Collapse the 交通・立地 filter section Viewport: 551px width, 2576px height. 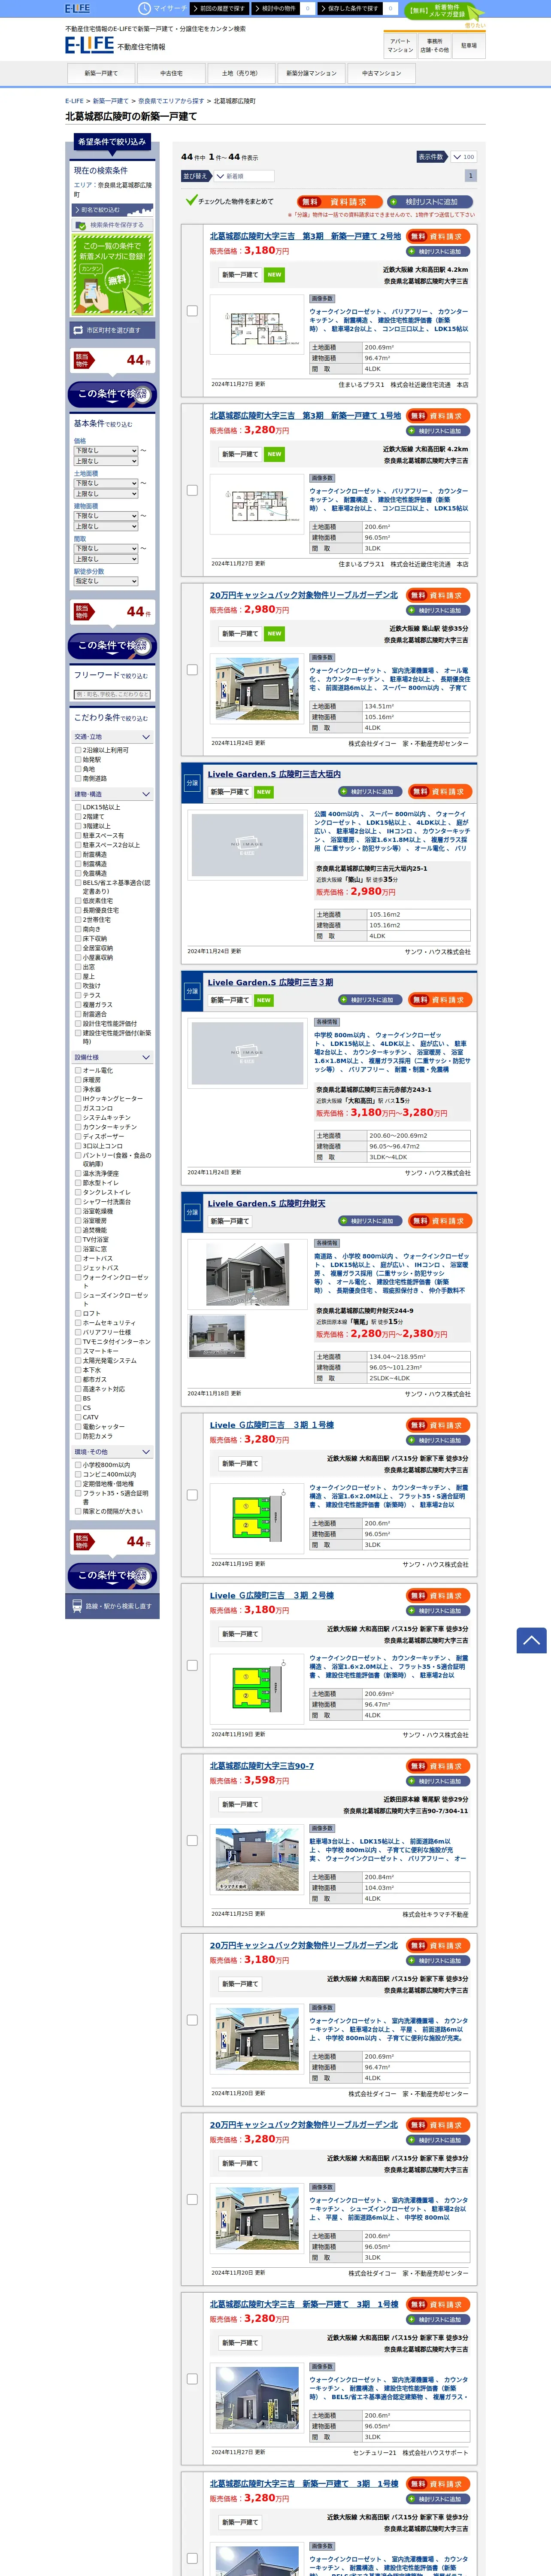point(112,737)
